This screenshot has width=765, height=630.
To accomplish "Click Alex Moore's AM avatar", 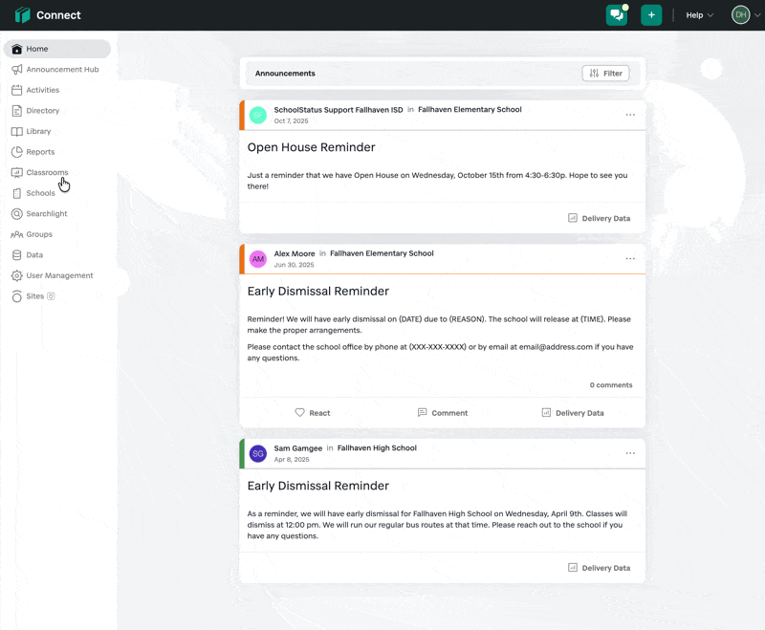I will pyautogui.click(x=258, y=259).
